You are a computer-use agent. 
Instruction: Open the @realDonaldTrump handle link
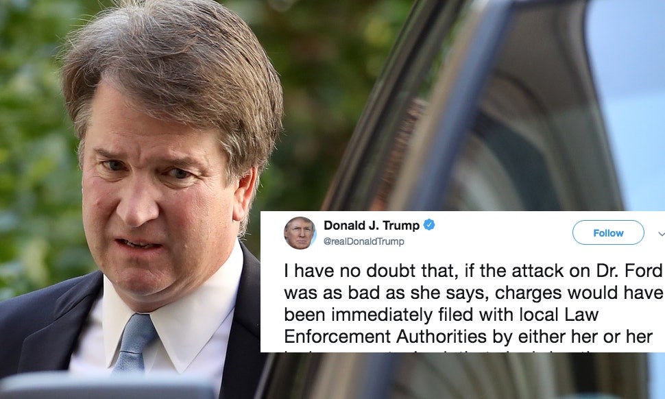coord(364,241)
